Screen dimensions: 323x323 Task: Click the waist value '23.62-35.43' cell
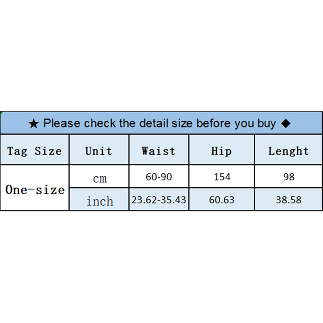pyautogui.click(x=159, y=200)
